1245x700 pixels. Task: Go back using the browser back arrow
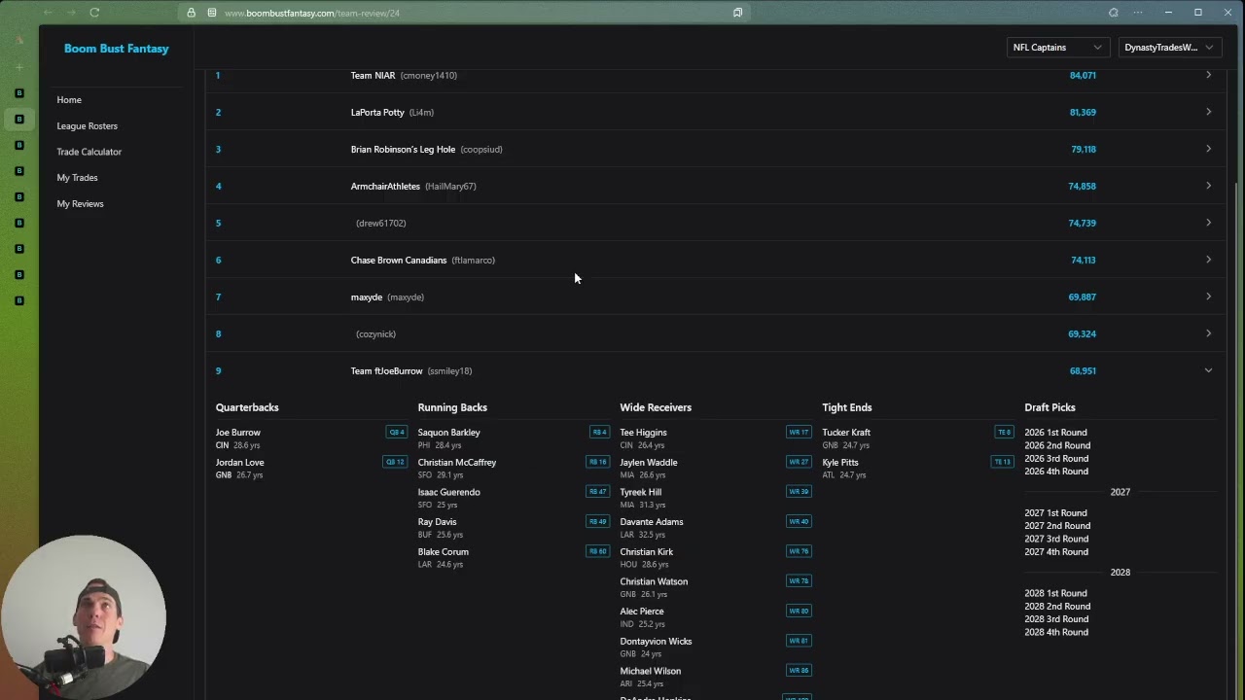(x=48, y=13)
